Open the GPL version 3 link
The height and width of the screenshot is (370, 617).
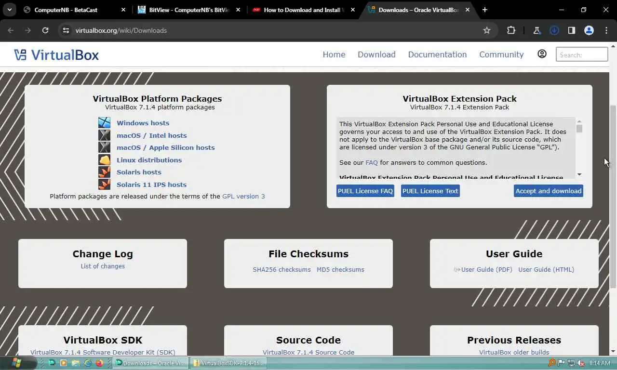click(243, 196)
